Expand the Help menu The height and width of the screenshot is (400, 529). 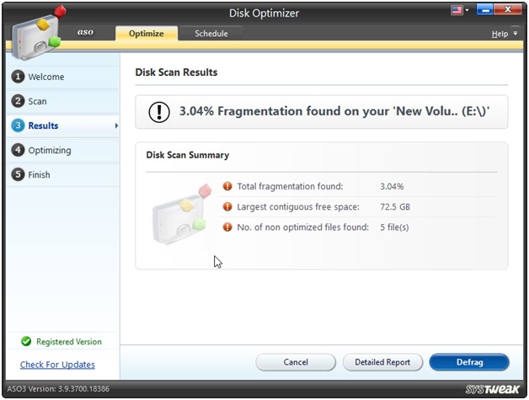coord(503,34)
